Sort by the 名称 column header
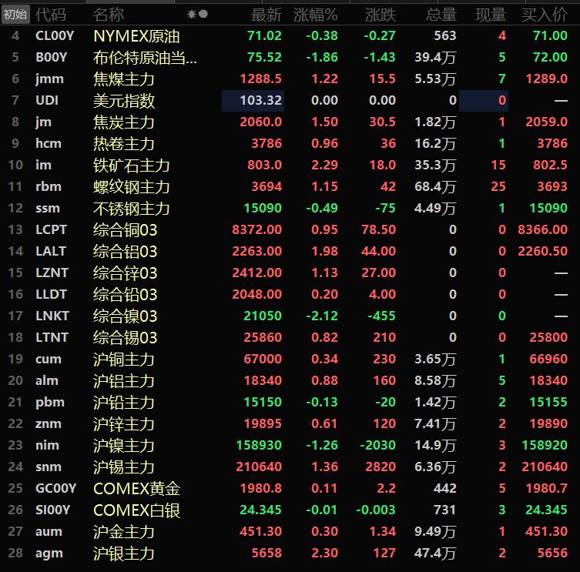 109,15
